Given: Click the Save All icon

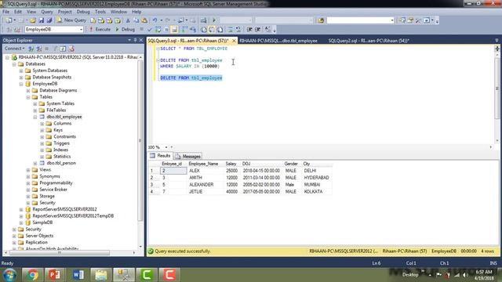Looking at the screenshot, I should [x=49, y=20].
